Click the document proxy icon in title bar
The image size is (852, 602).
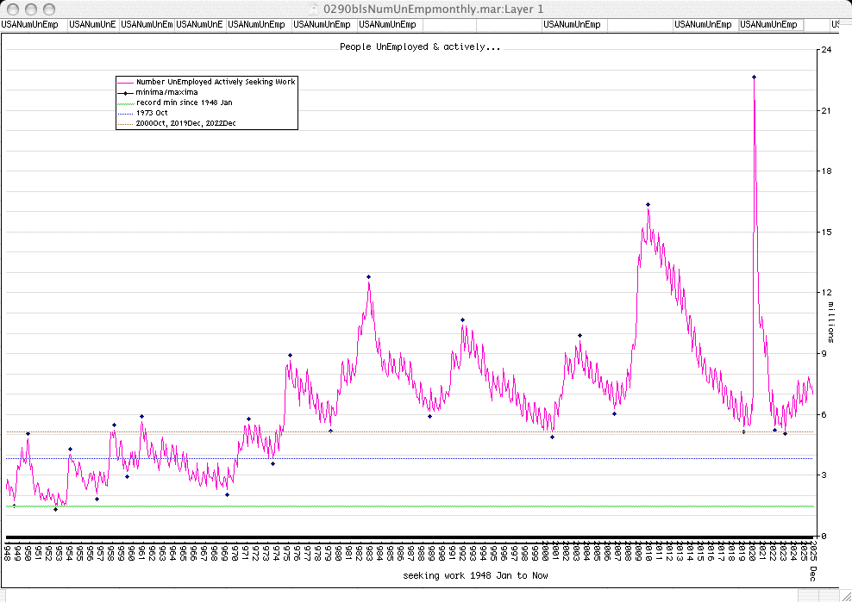point(315,8)
